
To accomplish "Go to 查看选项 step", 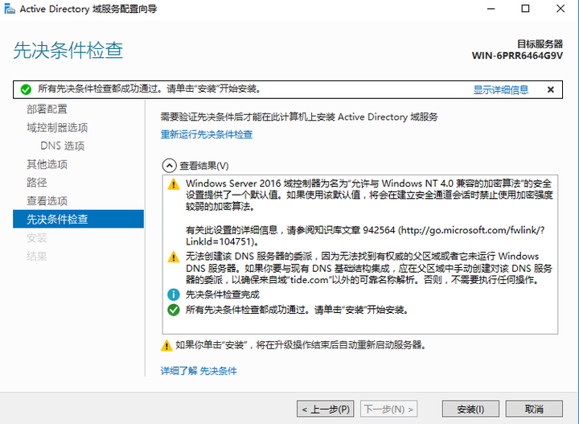I will pyautogui.click(x=47, y=201).
